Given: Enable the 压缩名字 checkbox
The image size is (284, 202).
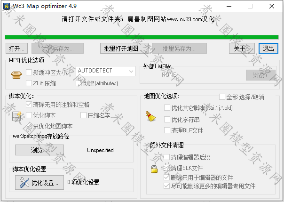Looking at the screenshot, I should click(x=84, y=115).
